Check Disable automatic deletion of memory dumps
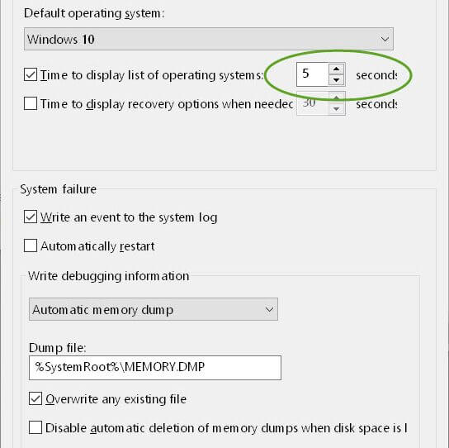Screen dimensions: 449x448 (35, 427)
